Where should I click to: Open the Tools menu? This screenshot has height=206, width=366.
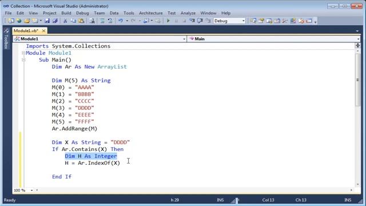coord(129,13)
